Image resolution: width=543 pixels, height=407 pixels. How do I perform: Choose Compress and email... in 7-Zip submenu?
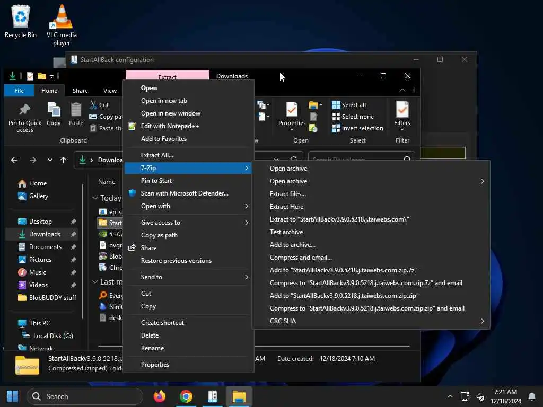click(x=371, y=258)
